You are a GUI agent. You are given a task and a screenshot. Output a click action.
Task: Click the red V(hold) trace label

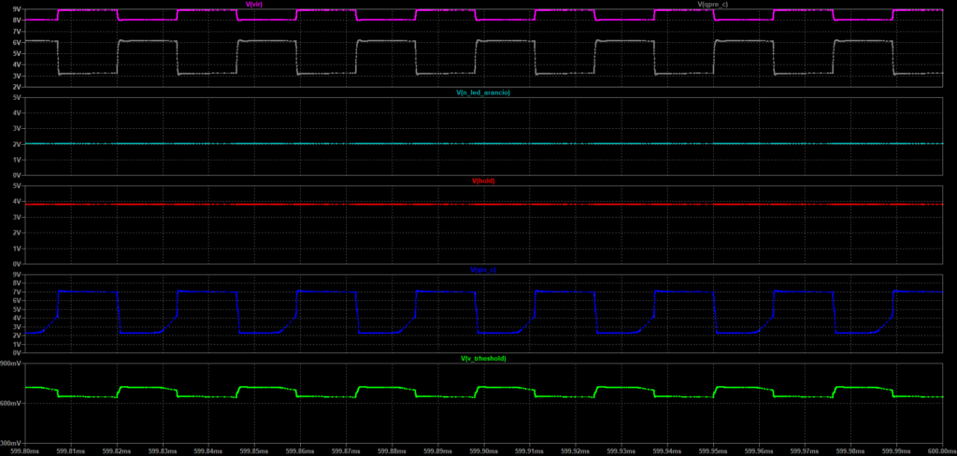(483, 180)
